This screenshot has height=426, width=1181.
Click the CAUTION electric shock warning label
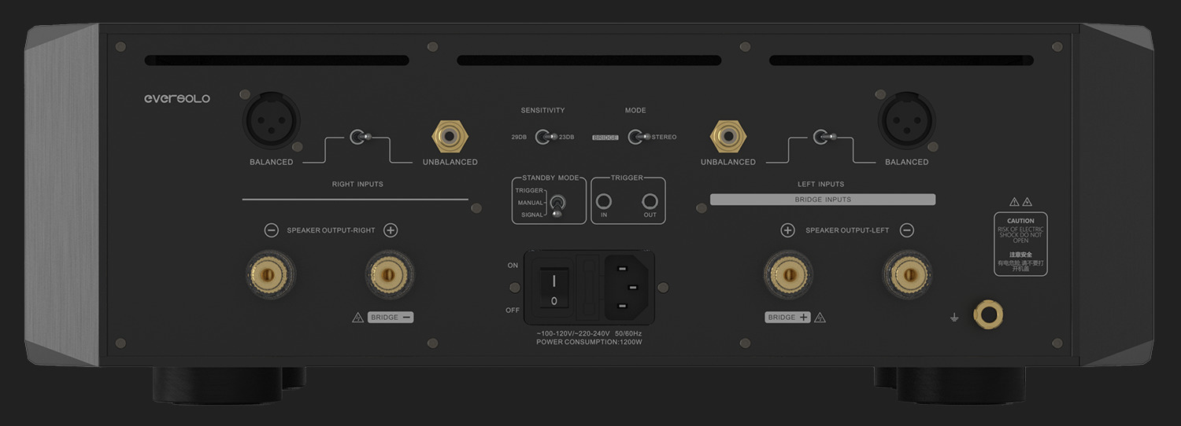coord(1020,244)
